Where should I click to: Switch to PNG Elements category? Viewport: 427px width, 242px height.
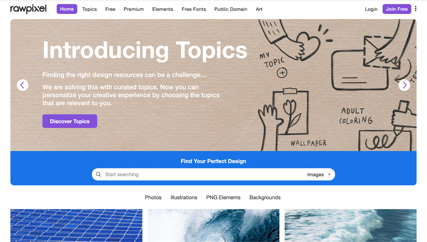click(223, 198)
